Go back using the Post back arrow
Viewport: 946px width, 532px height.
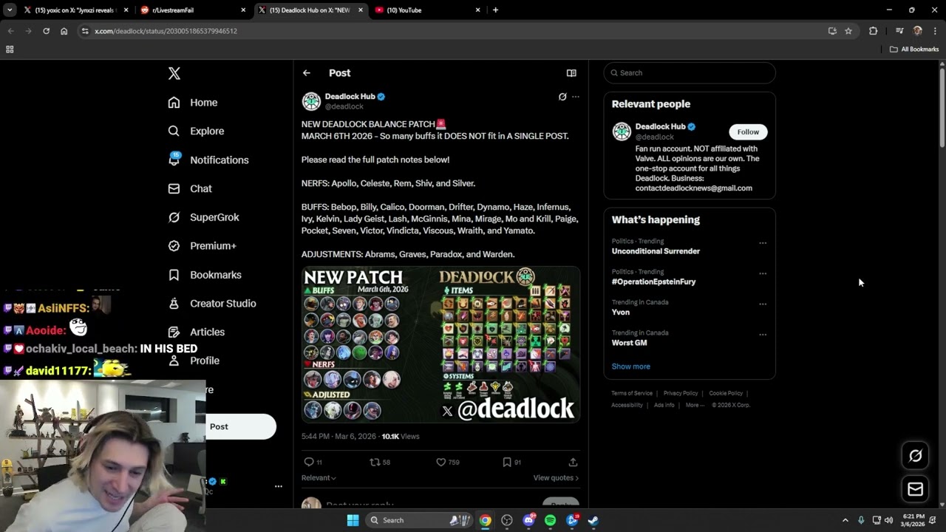(307, 73)
